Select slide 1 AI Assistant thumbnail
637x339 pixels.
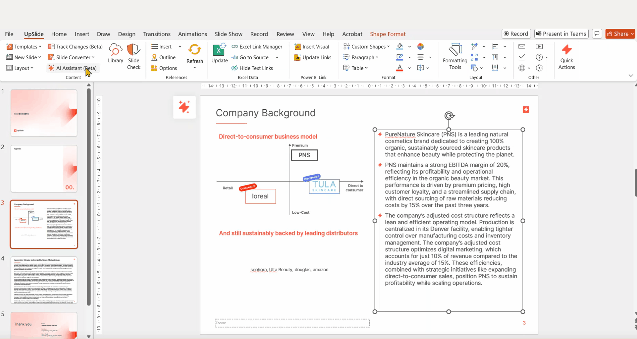[44, 113]
